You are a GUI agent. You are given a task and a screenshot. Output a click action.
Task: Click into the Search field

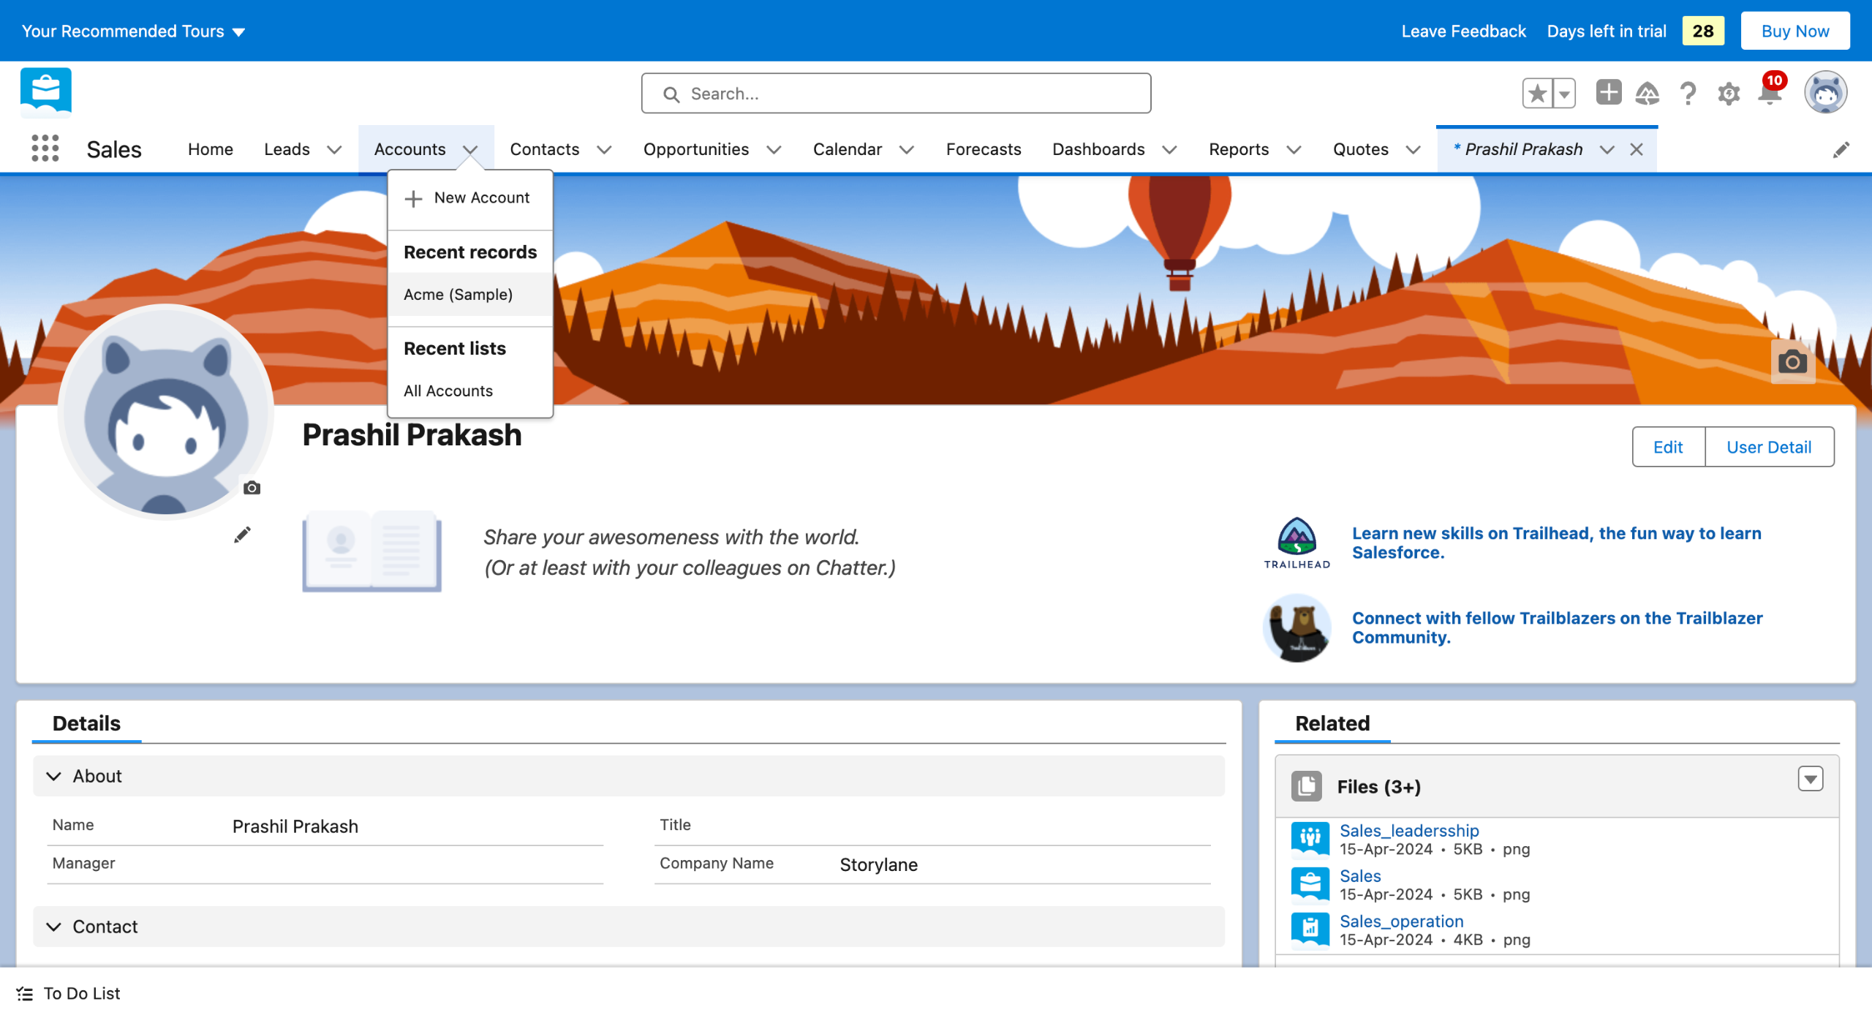tap(896, 94)
